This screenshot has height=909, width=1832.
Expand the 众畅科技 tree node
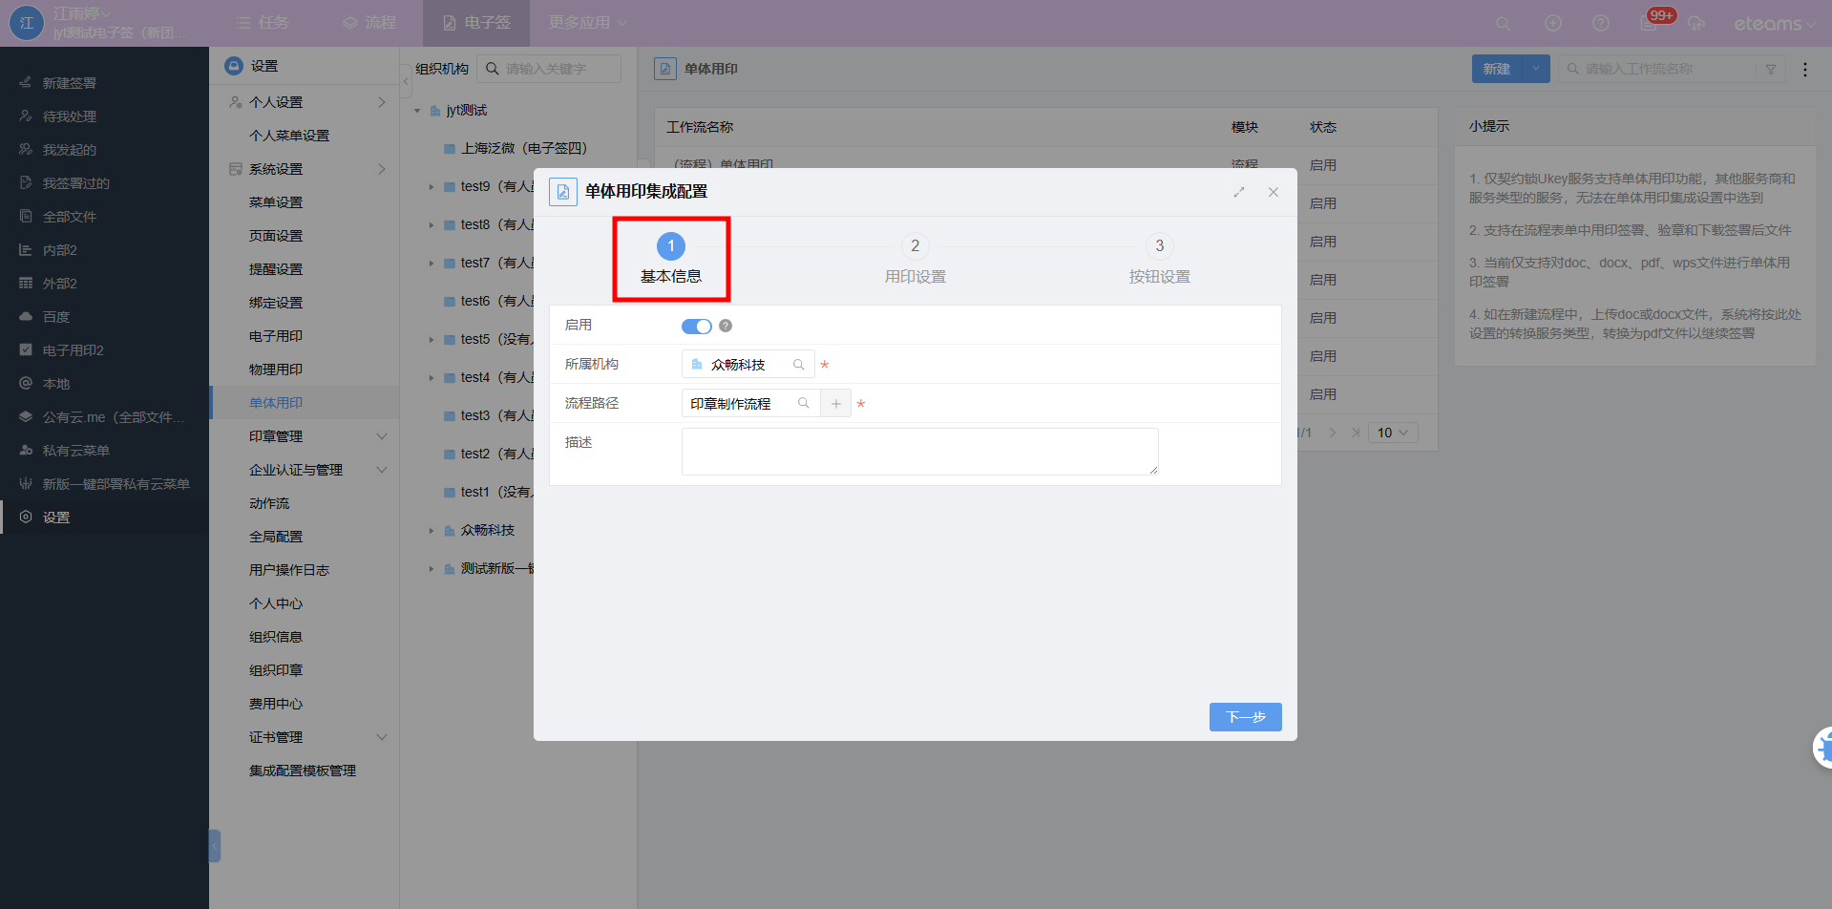(x=432, y=531)
